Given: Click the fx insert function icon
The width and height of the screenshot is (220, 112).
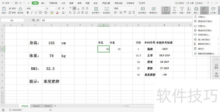Looking at the screenshot, I should (38, 20).
